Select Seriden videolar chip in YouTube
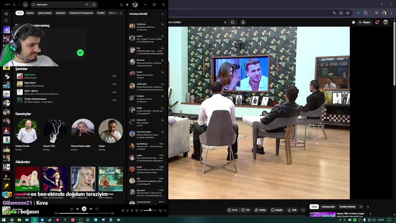Screen dimensions: 396x223 347,207
